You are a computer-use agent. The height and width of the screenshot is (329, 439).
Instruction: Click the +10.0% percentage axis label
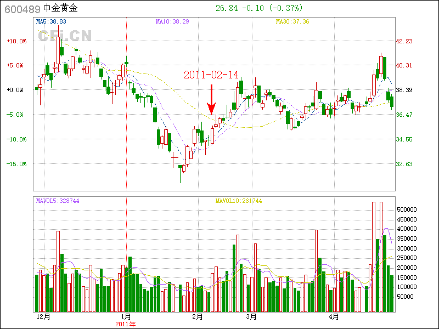16,41
